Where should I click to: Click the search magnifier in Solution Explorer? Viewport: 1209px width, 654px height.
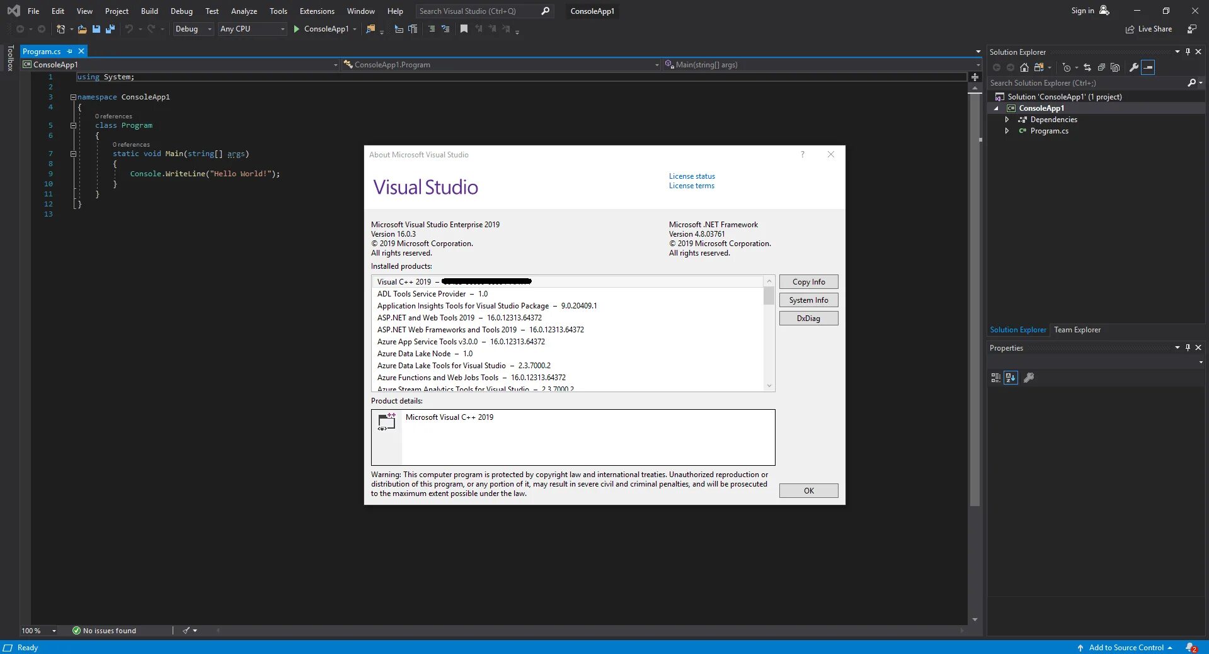pyautogui.click(x=1191, y=82)
